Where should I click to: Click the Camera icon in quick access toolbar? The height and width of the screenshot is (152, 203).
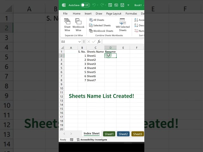click(116, 5)
